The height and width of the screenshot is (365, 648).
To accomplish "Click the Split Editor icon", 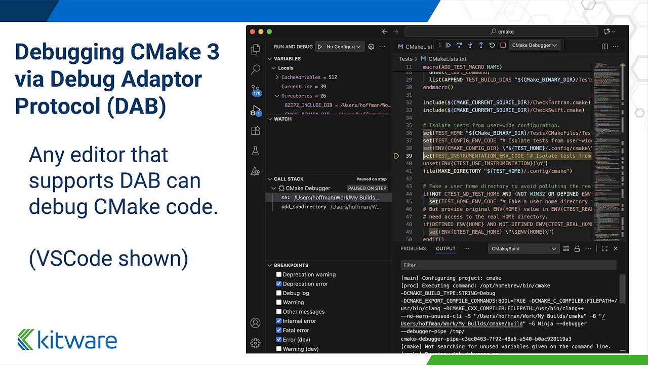I will (x=605, y=47).
